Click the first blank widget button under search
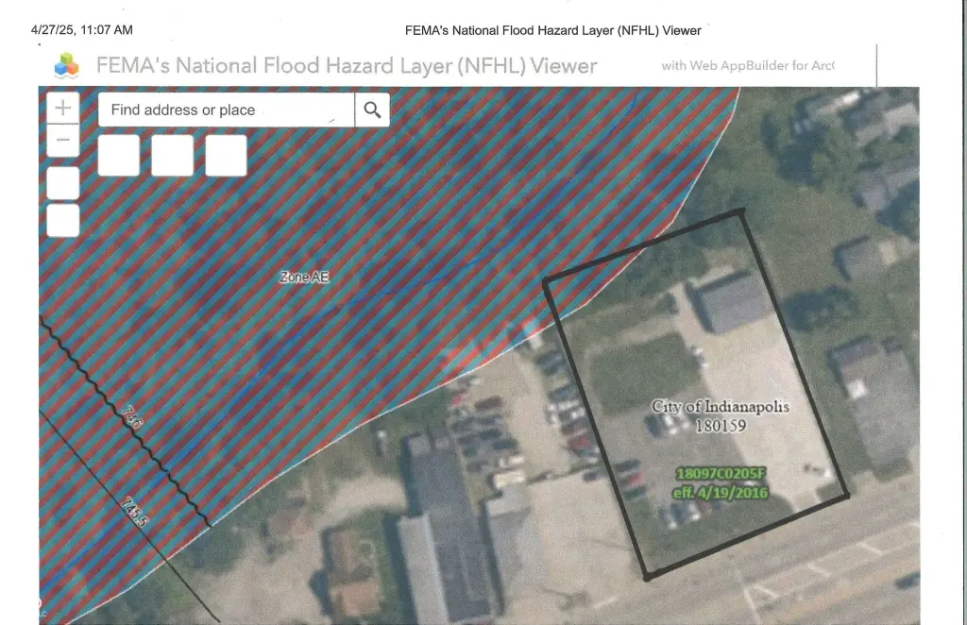 pyautogui.click(x=119, y=155)
